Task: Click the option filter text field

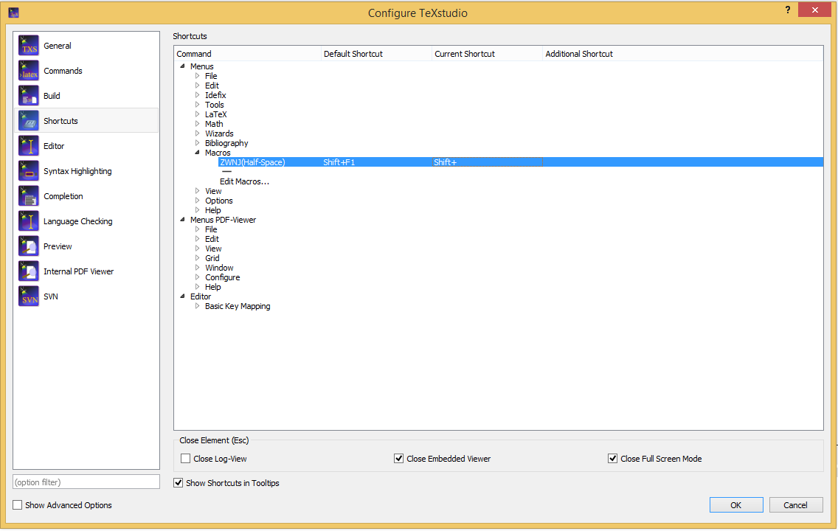Action: point(86,482)
